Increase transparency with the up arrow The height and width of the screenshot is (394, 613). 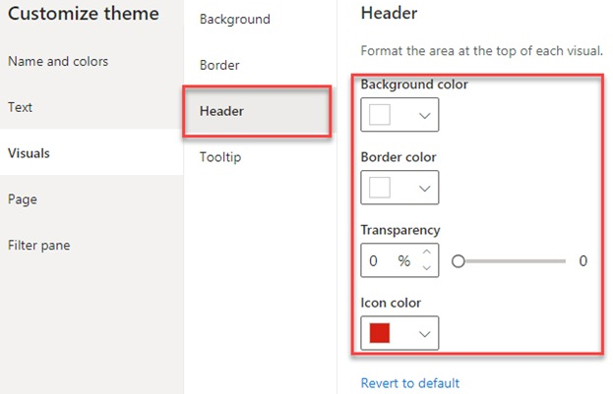427,254
